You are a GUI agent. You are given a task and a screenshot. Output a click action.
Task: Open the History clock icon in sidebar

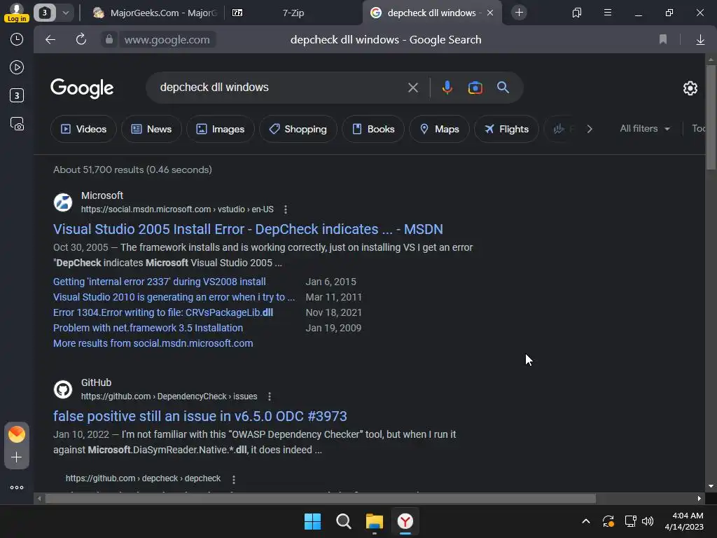point(17,39)
